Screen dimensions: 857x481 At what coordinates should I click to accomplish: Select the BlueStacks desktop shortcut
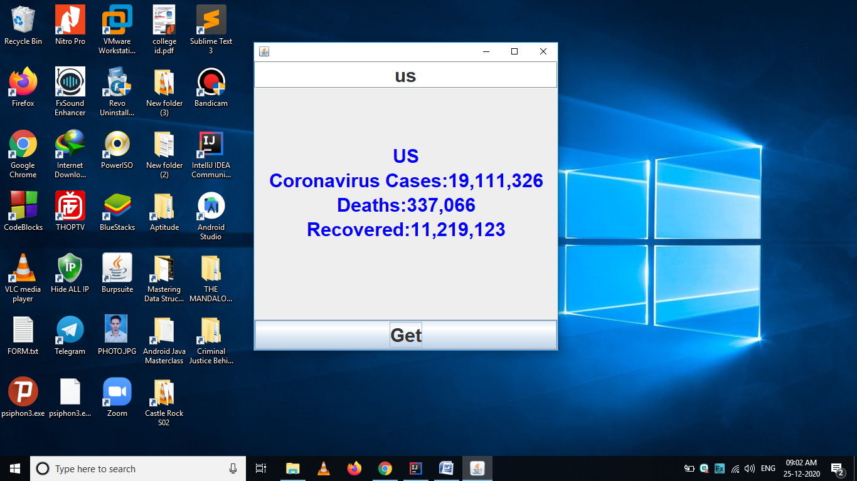(117, 212)
